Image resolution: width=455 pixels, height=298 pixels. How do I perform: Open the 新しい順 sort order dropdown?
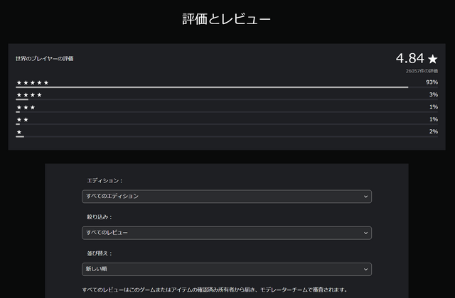[x=226, y=269]
